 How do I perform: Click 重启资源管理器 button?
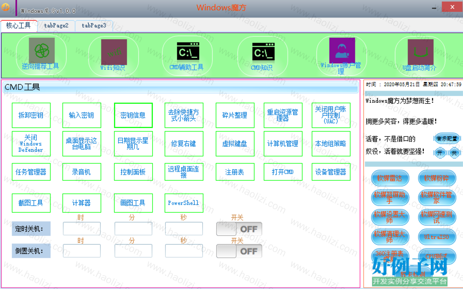(x=283, y=115)
